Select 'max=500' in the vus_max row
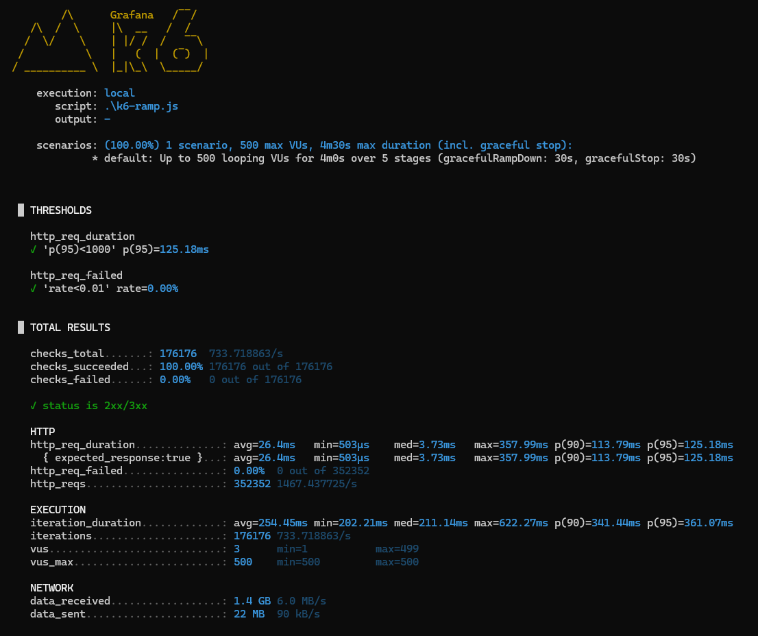 coord(397,562)
